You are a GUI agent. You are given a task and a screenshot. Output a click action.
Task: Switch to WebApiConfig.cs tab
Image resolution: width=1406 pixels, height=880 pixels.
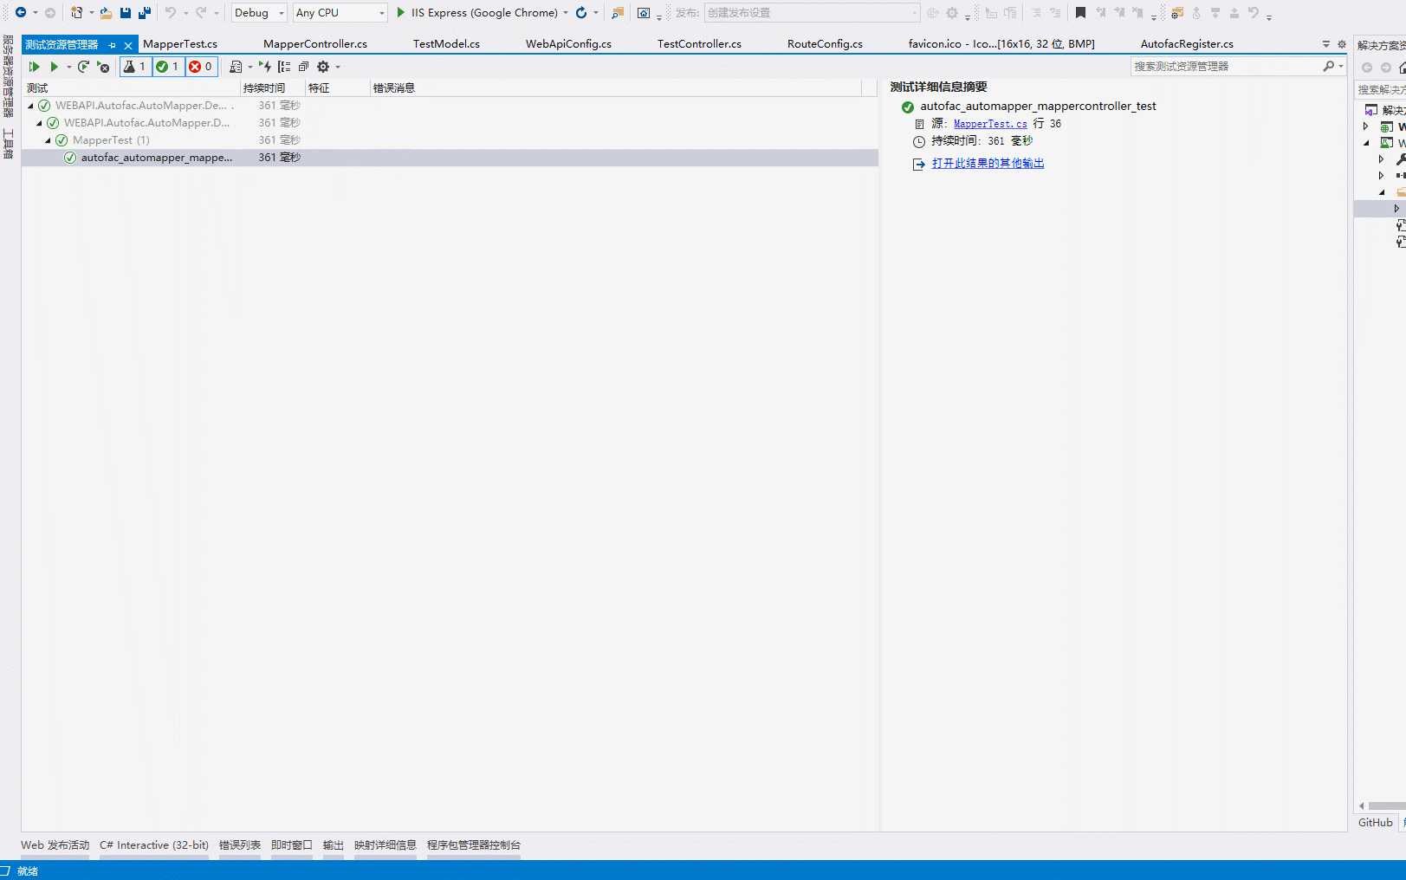[568, 44]
